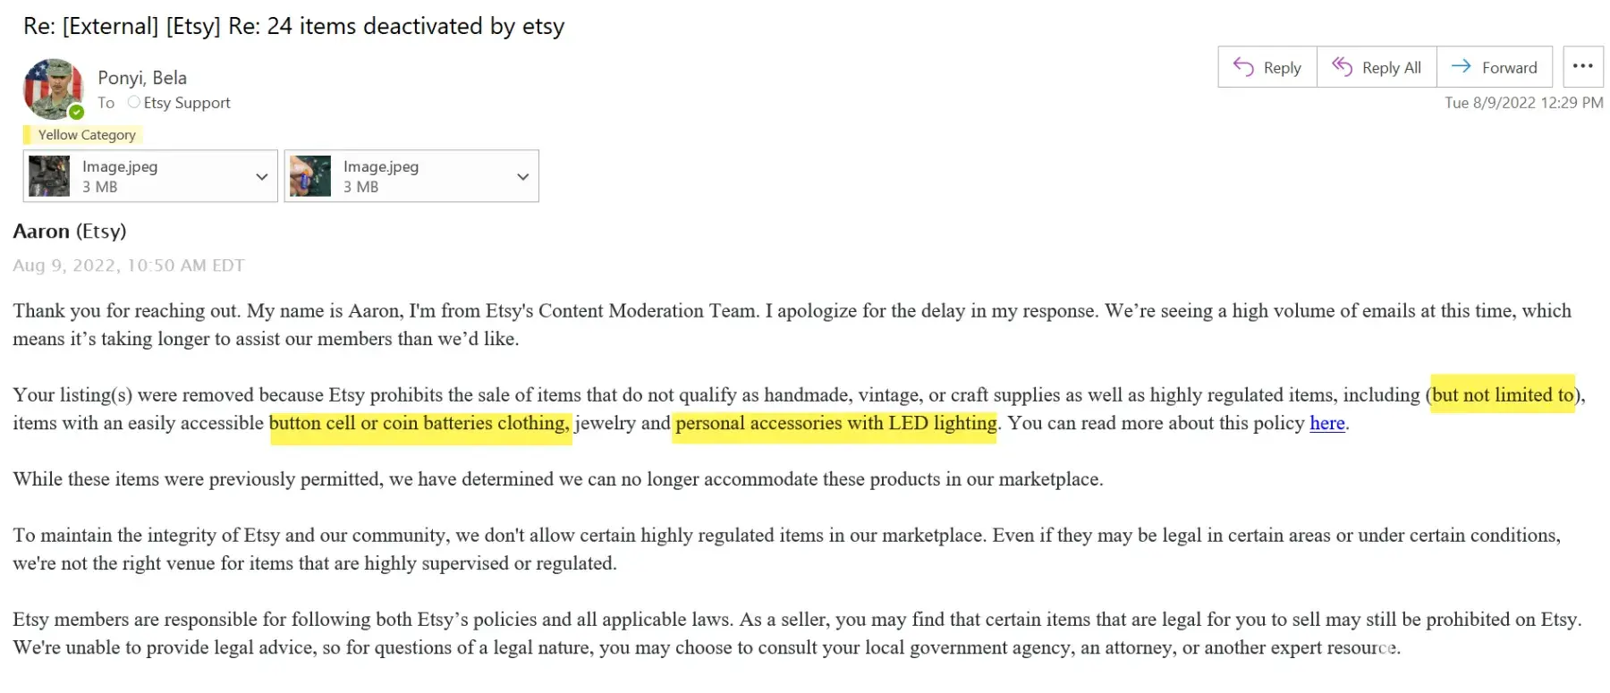1610x693 pixels.
Task: Click sender Bela Ponyi's profile photo
Action: [53, 89]
